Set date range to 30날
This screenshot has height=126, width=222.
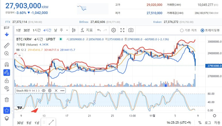pyautogui.click(x=20, y=123)
